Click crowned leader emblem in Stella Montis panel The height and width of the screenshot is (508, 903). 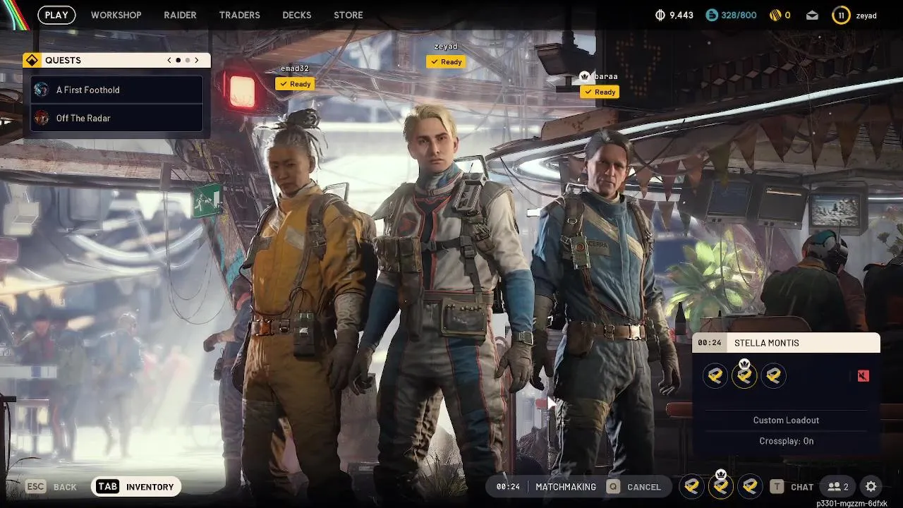(x=744, y=375)
